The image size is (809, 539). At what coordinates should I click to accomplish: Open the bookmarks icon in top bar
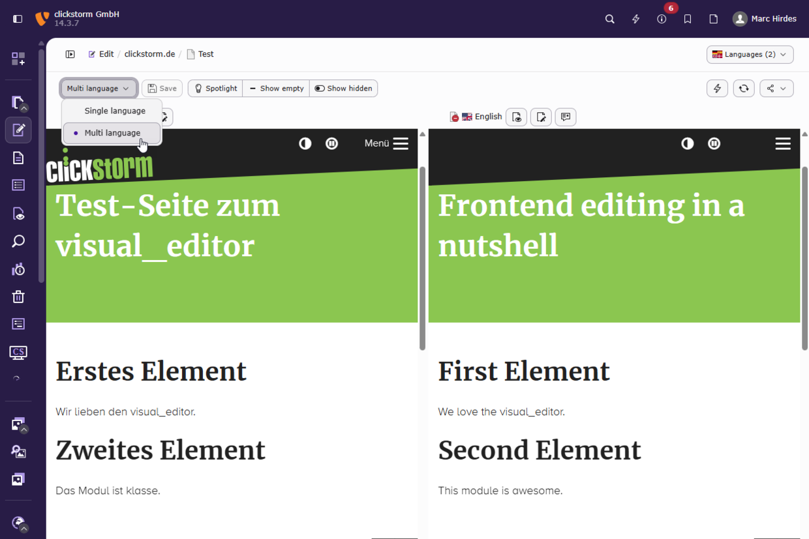(688, 19)
